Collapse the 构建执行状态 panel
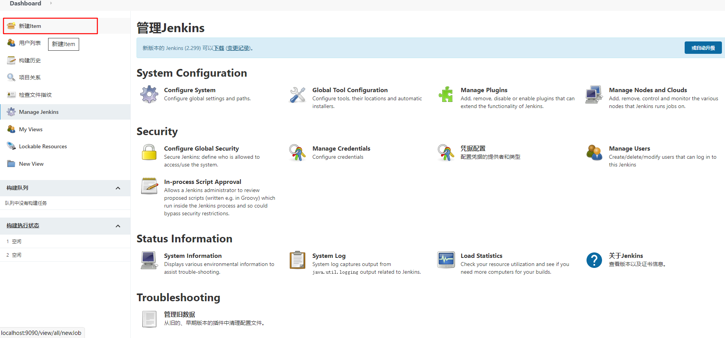The height and width of the screenshot is (338, 725). point(118,226)
